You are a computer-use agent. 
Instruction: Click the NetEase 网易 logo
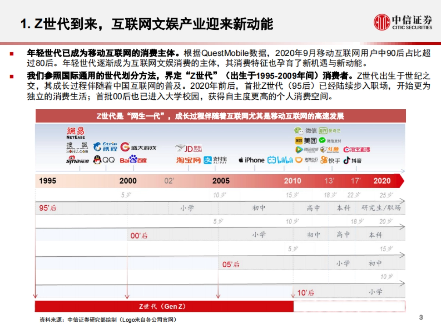[x=75, y=134]
